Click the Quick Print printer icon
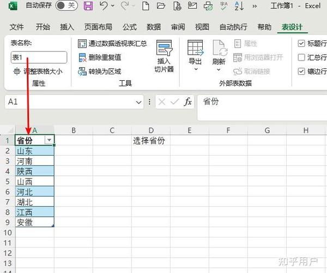The image size is (327, 273). pos(208,6)
